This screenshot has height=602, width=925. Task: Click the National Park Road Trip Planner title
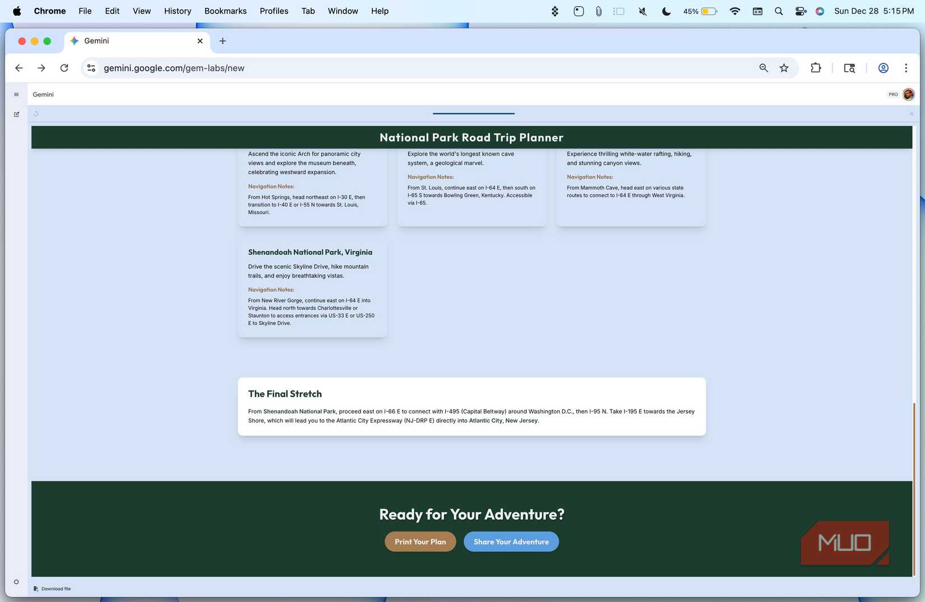click(x=471, y=137)
